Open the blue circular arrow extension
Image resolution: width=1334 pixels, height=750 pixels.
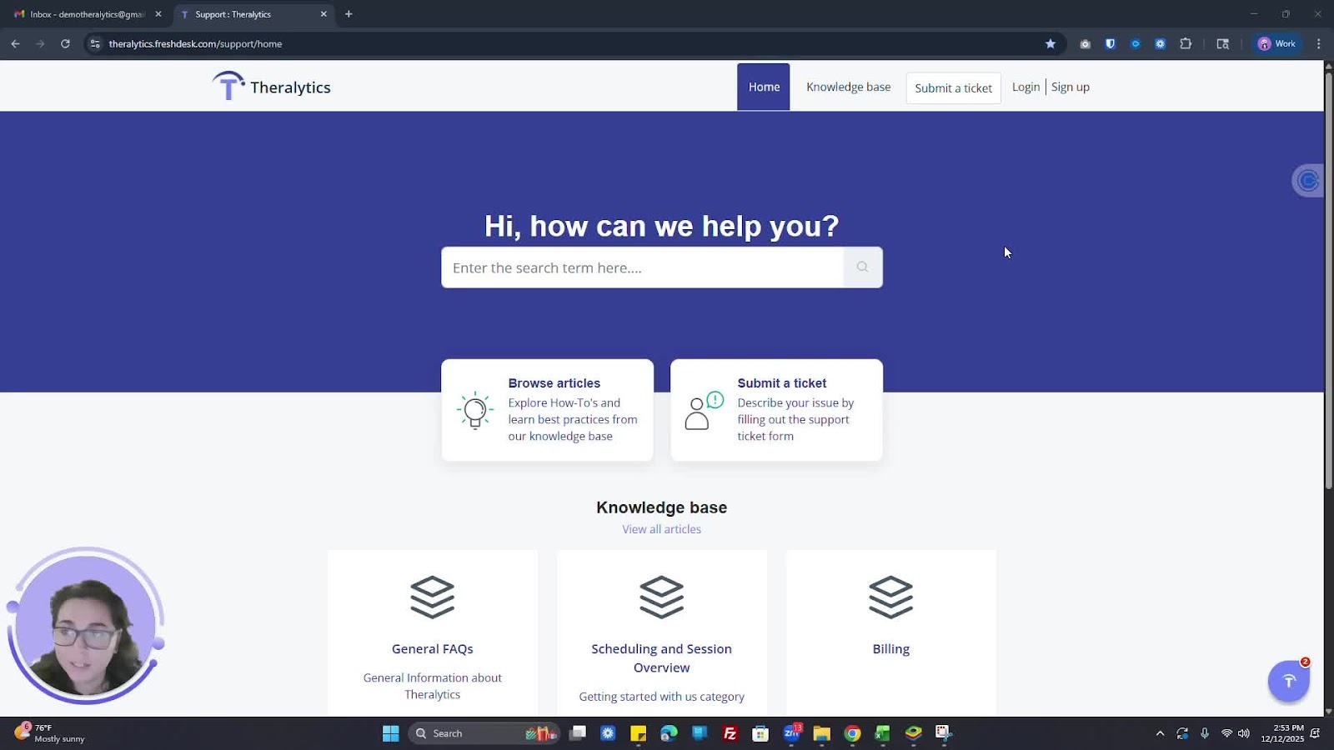coord(1135,43)
